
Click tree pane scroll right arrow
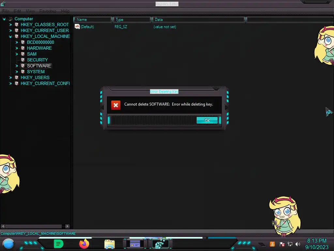(67, 226)
